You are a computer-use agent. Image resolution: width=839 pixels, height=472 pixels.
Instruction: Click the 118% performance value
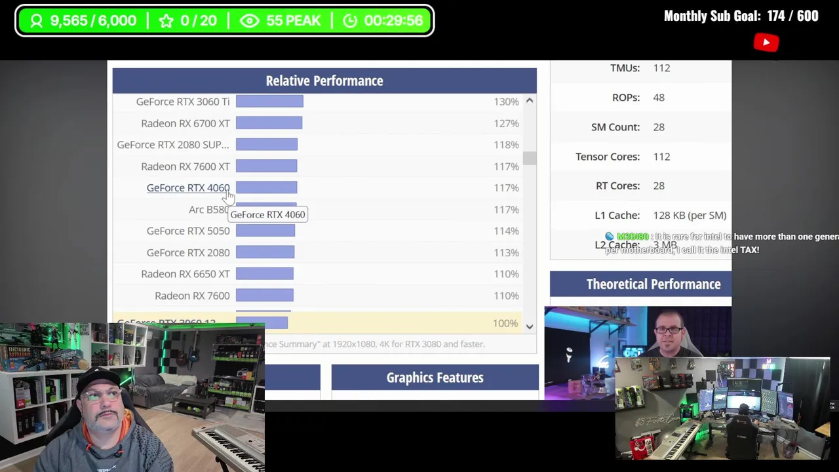pyautogui.click(x=506, y=145)
